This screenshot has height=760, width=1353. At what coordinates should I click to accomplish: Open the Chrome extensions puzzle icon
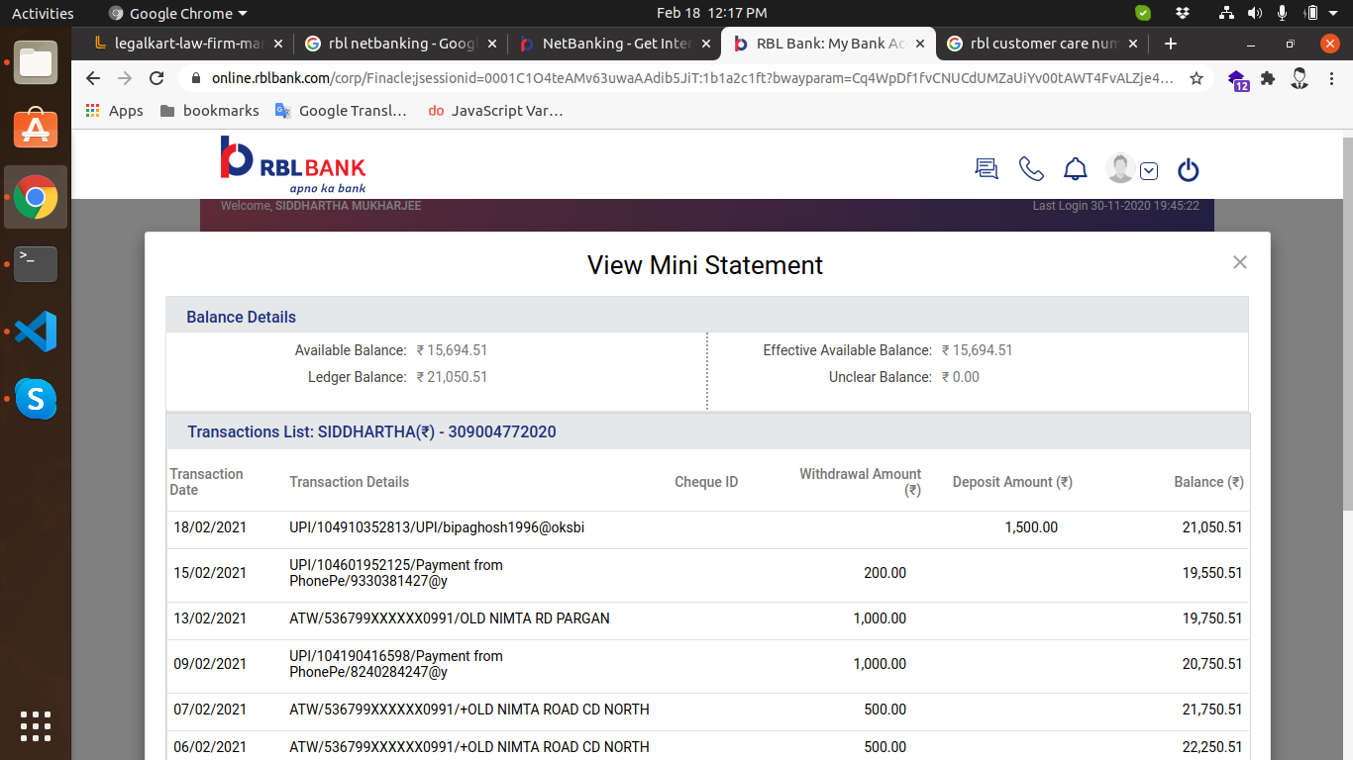(x=1268, y=78)
